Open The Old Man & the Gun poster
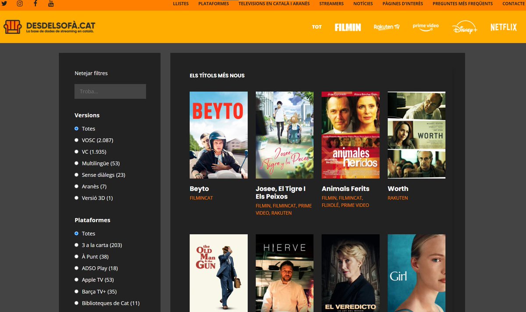Screen dimensions: 526x312 click(219, 273)
